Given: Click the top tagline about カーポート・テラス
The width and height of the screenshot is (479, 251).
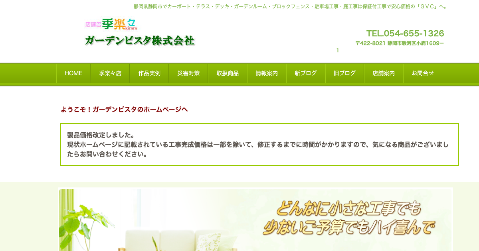Looking at the screenshot, I should pos(291,6).
